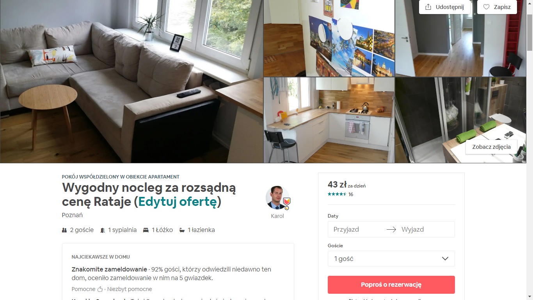Image resolution: width=533 pixels, height=300 pixels.
Task: Click the page vertical scrollbar
Action: (x=529, y=150)
